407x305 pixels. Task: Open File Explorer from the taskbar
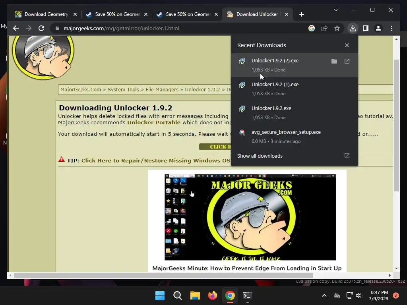(x=195, y=295)
